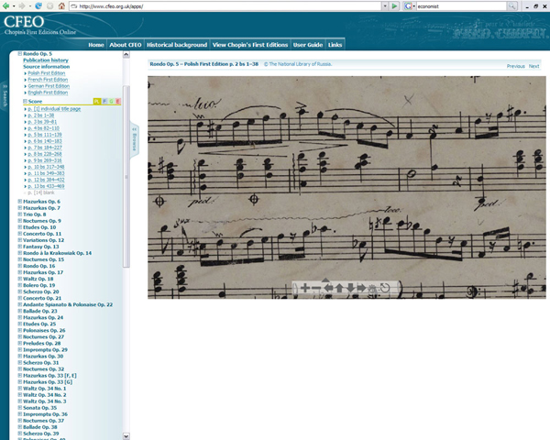The image size is (550, 440).
Task: Pan score right with right arrow
Action: pos(361,288)
